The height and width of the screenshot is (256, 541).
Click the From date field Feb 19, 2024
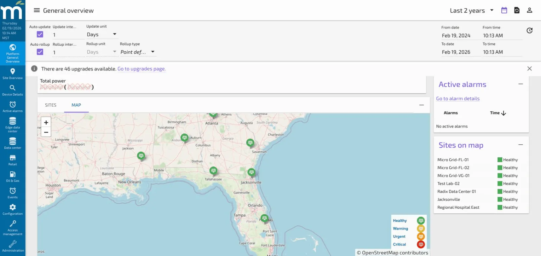461,36
